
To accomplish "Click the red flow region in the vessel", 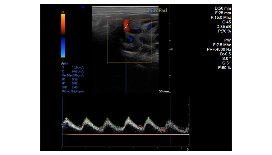I will tap(127, 26).
